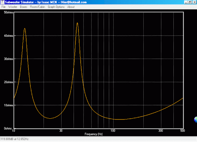
Task: Open the Boxes menu
Action: click(x=24, y=7)
